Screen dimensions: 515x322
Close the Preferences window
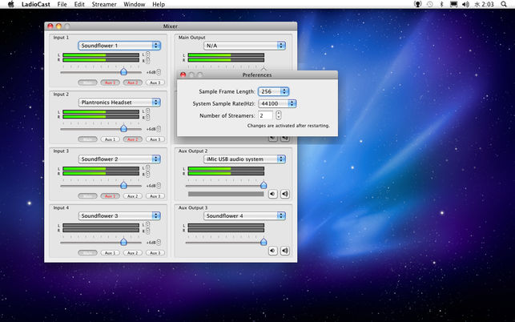point(183,74)
